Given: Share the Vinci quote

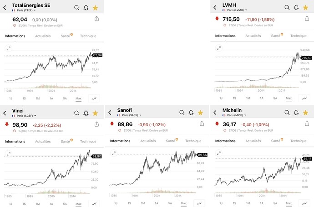Looking at the screenshot, I should click(x=97, y=124).
